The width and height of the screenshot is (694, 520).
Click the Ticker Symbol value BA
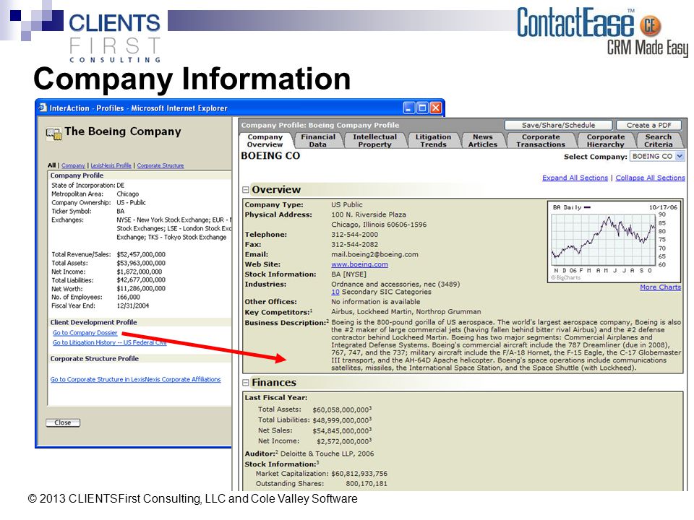(121, 212)
